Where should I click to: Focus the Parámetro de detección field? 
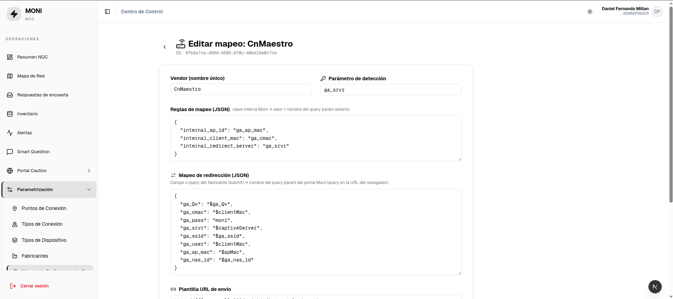[x=391, y=90]
